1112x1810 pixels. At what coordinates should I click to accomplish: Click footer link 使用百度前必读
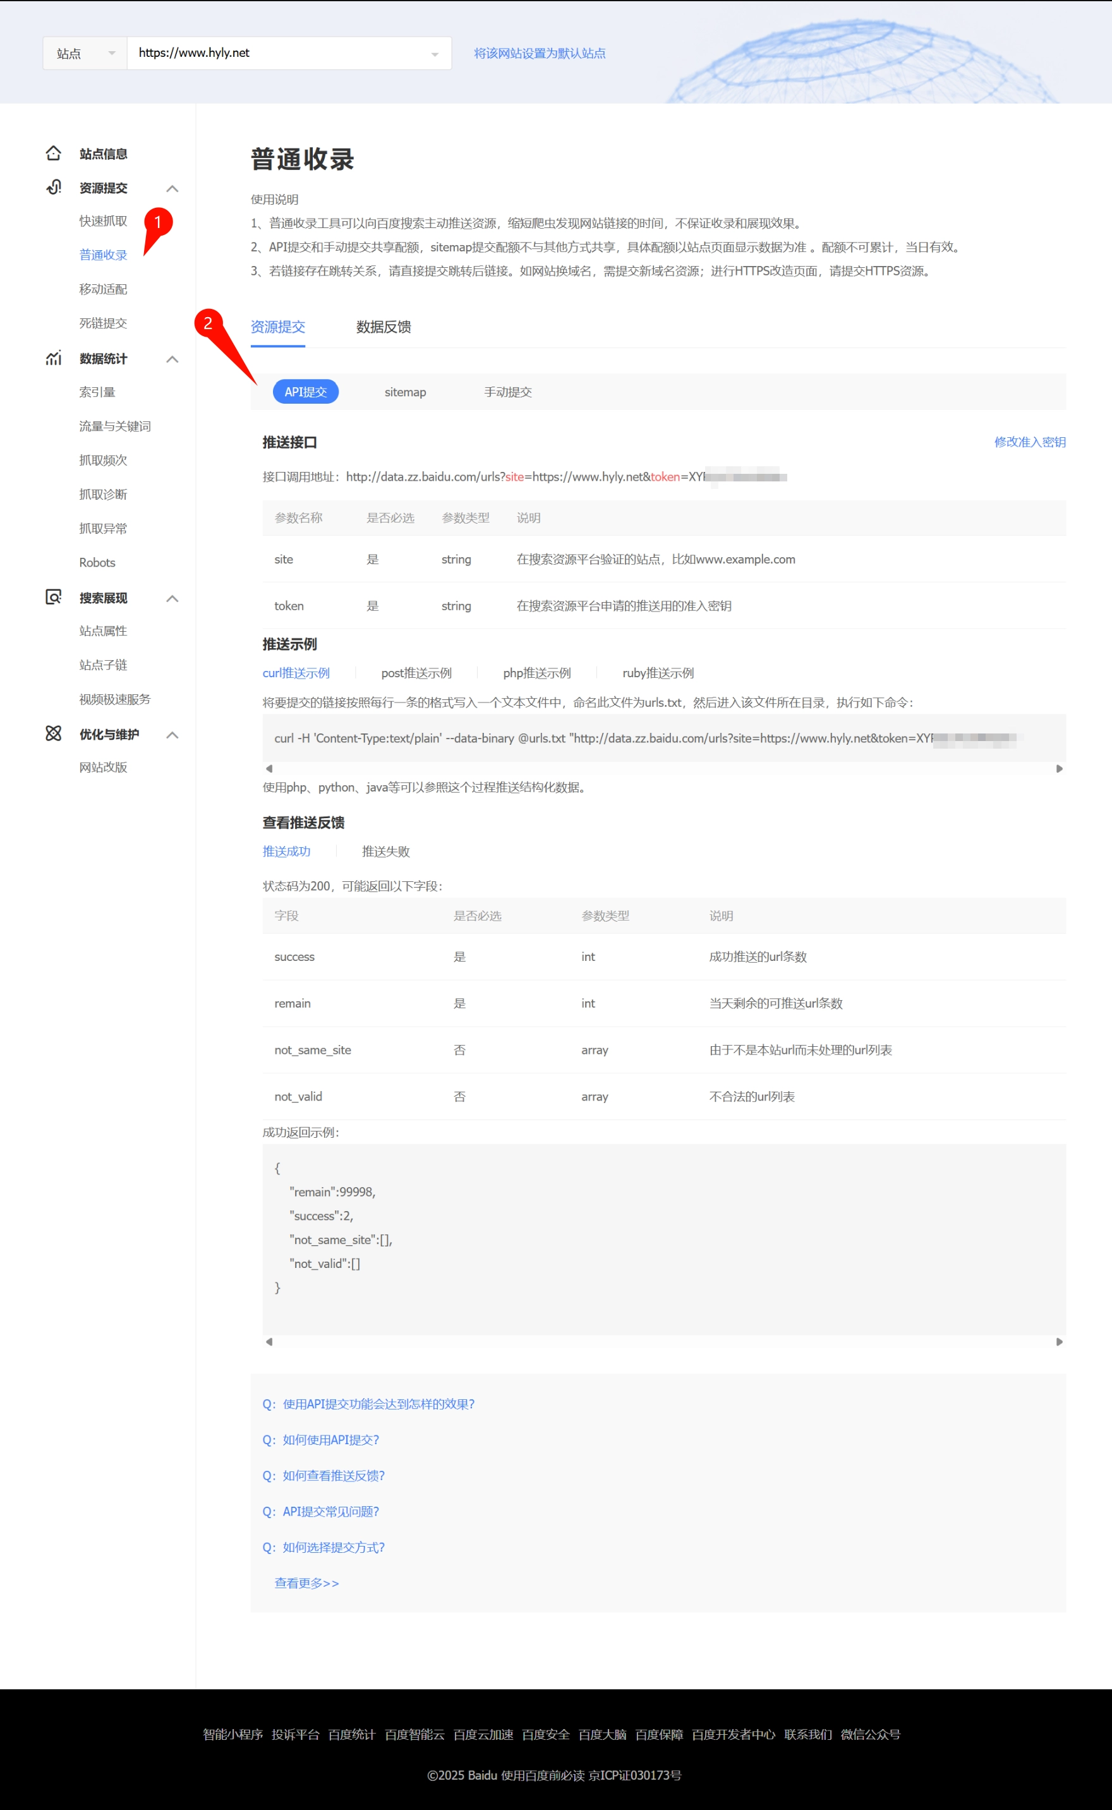coord(543,1775)
